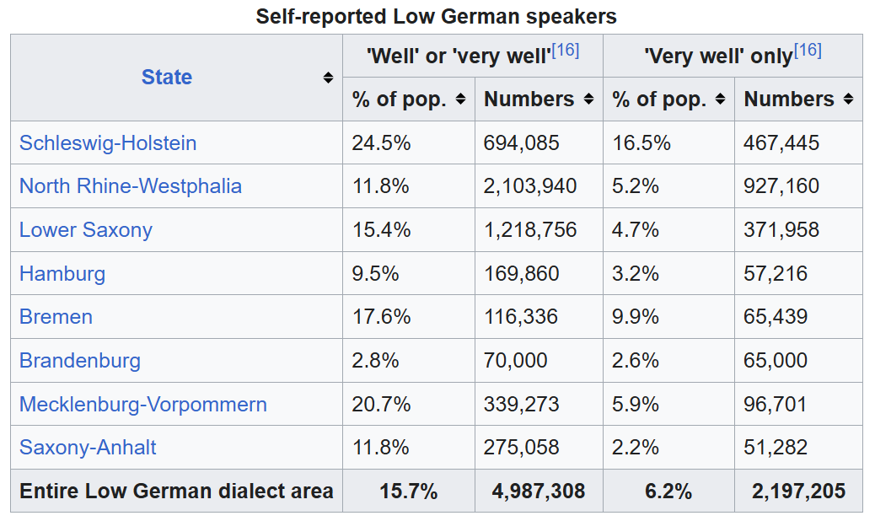Open the Mecklenburg-Vorpommern link
This screenshot has height=521, width=875.
(x=143, y=405)
